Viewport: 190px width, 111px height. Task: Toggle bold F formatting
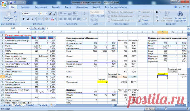24,19
